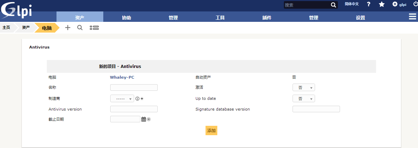Click the 名称 input field

(134, 88)
